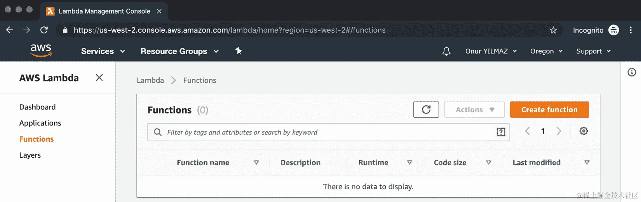Close the AWS Lambda sidebar

(99, 78)
